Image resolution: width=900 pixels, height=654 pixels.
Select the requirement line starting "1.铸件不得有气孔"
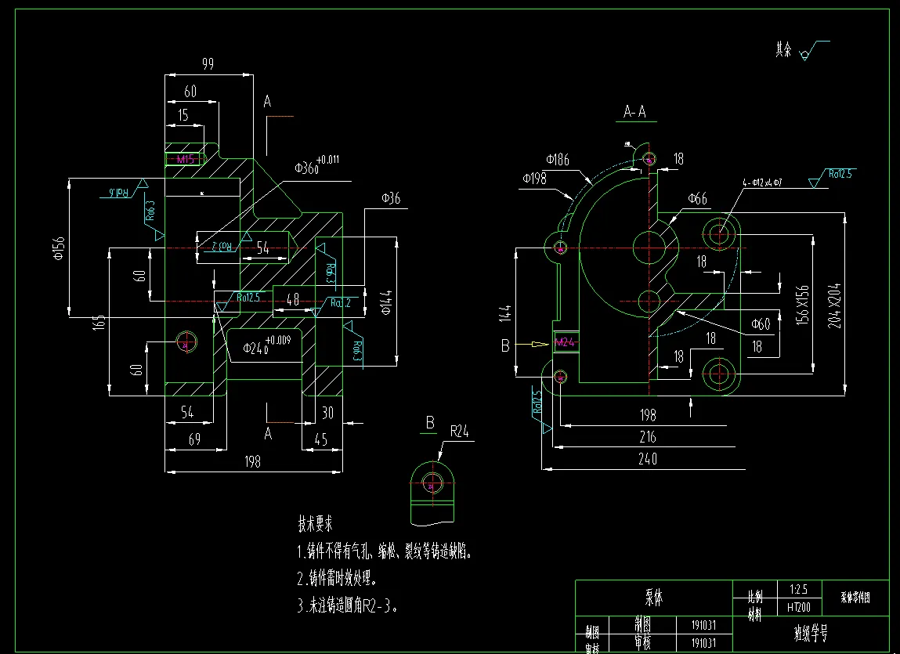click(x=385, y=552)
